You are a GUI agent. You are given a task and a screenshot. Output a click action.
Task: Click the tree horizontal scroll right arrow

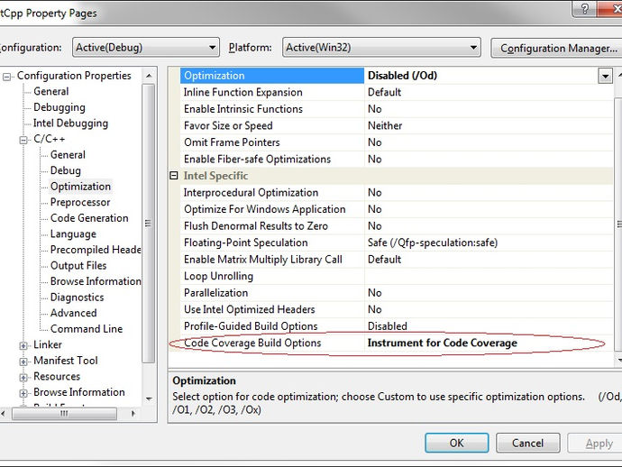pos(133,414)
